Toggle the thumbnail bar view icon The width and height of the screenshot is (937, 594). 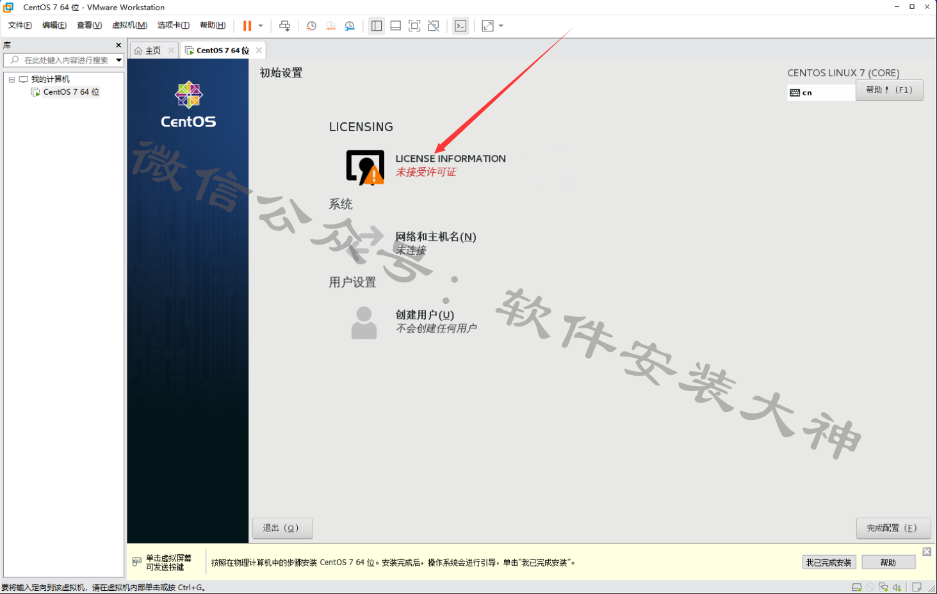coord(396,26)
